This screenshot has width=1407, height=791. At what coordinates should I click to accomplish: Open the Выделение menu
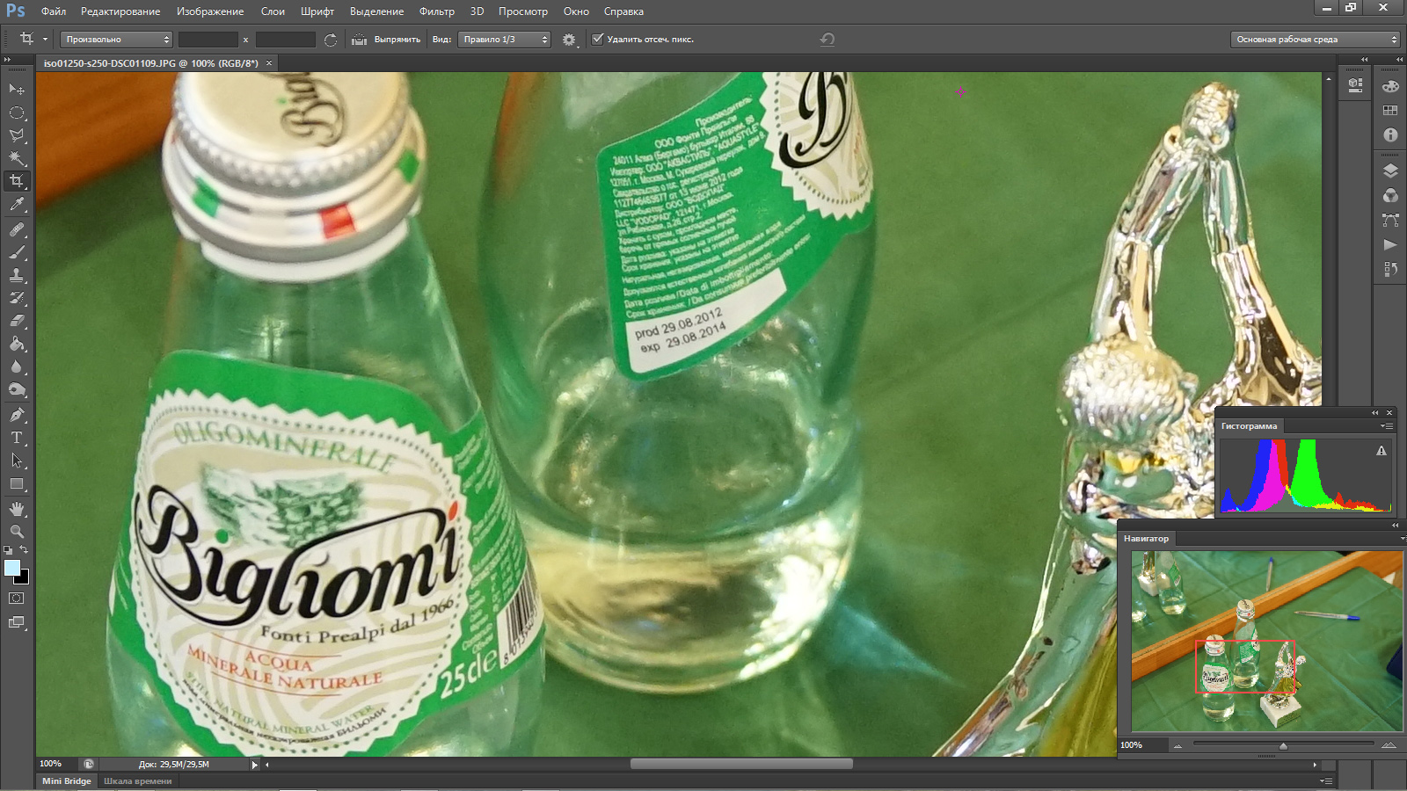(376, 11)
